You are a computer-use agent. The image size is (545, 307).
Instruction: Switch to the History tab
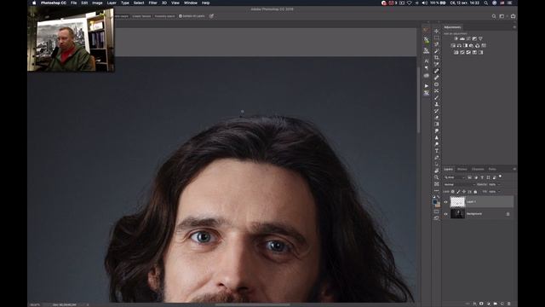[x=462, y=169]
